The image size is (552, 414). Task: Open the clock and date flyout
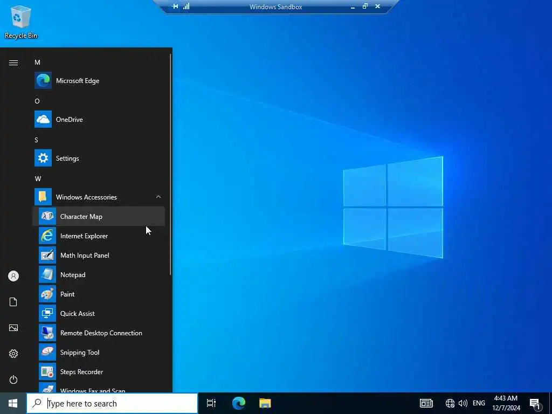(506, 403)
